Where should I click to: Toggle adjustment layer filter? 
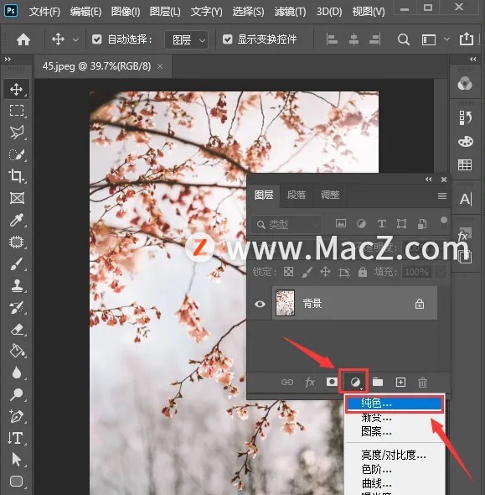[361, 224]
